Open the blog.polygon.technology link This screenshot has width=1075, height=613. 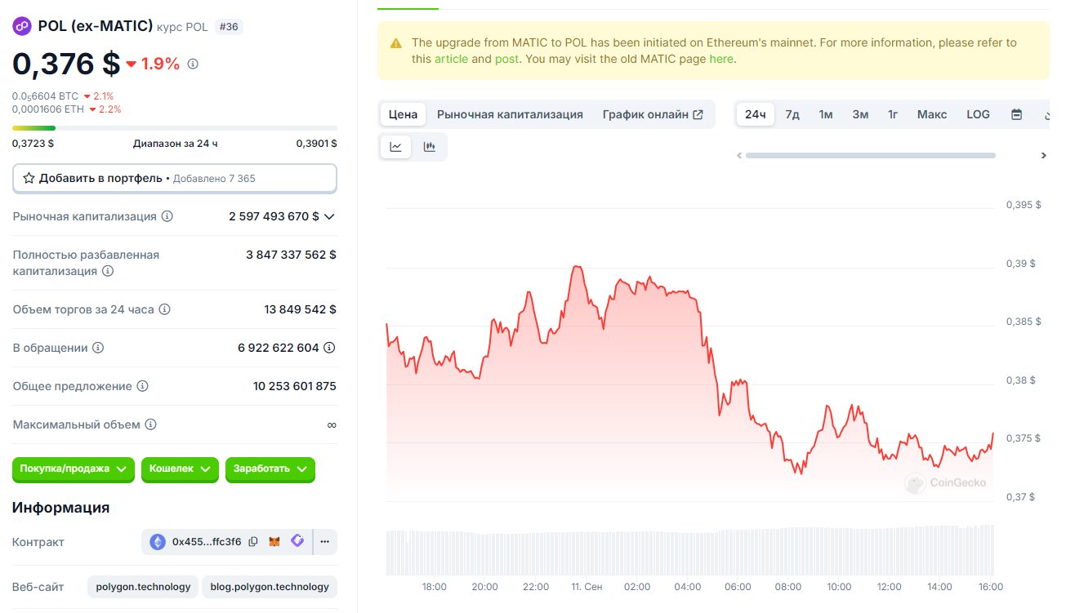point(270,586)
